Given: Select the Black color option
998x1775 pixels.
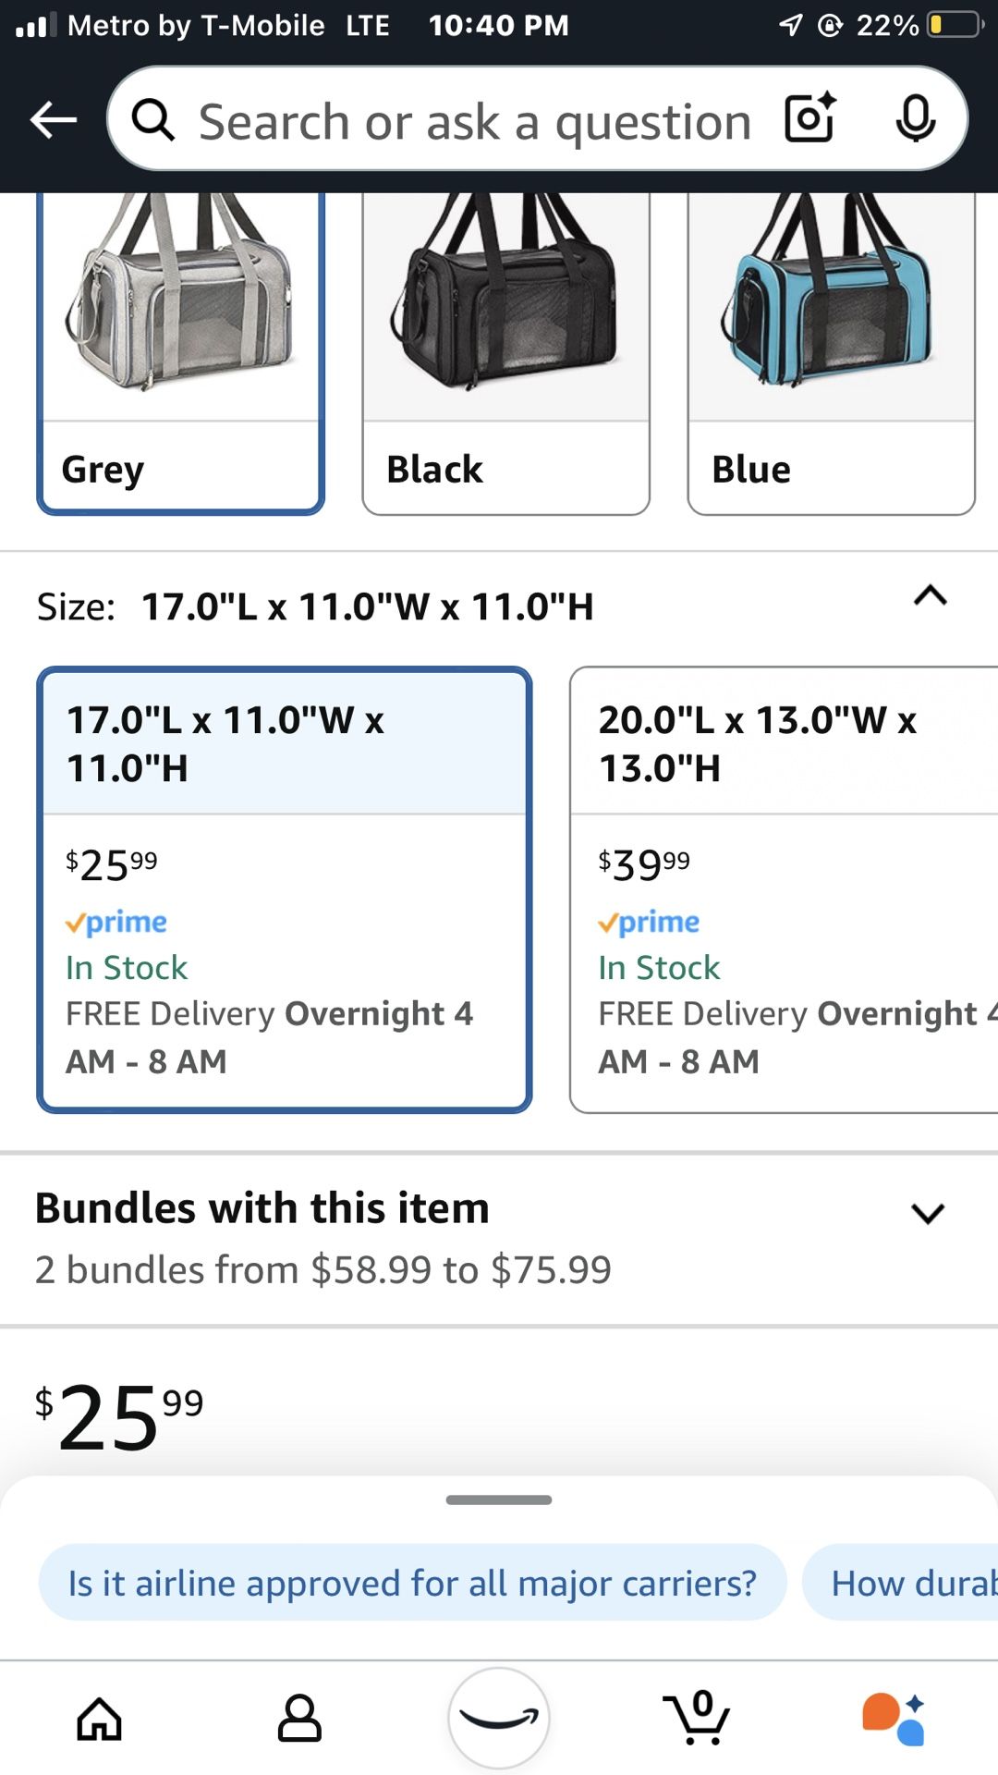Looking at the screenshot, I should [x=506, y=351].
